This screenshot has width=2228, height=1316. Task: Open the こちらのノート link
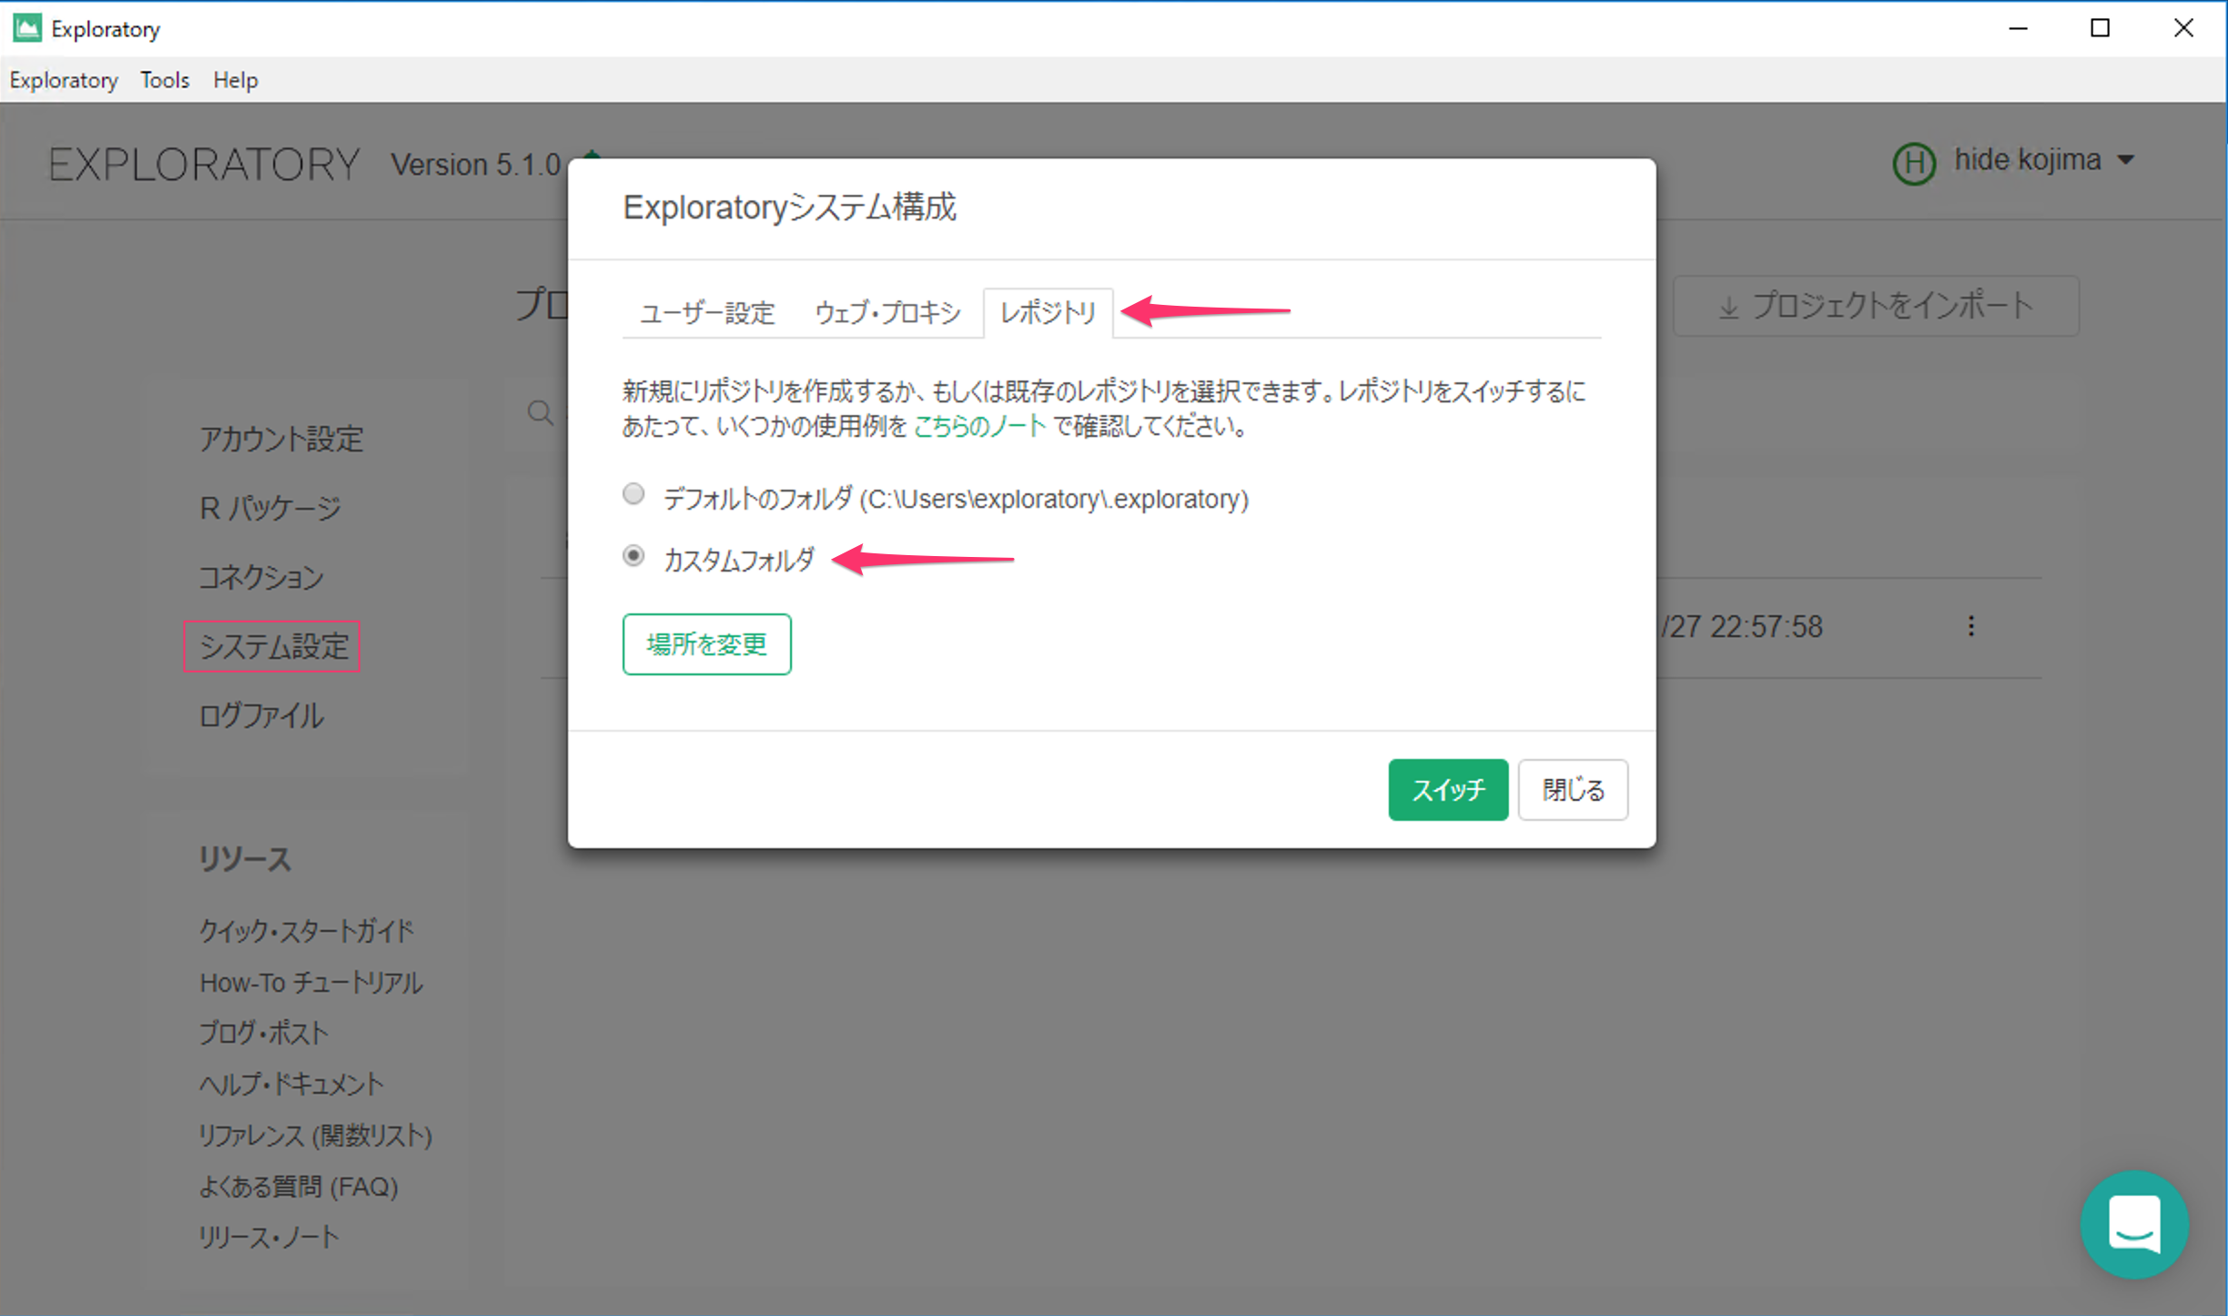coord(979,426)
